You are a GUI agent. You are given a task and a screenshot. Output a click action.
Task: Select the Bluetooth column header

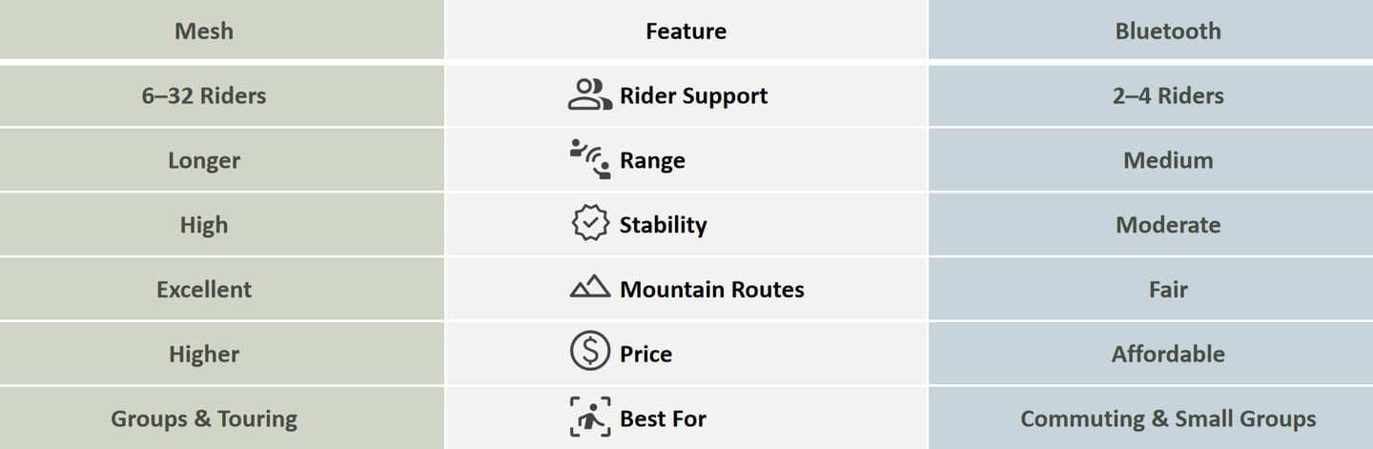(x=1167, y=31)
